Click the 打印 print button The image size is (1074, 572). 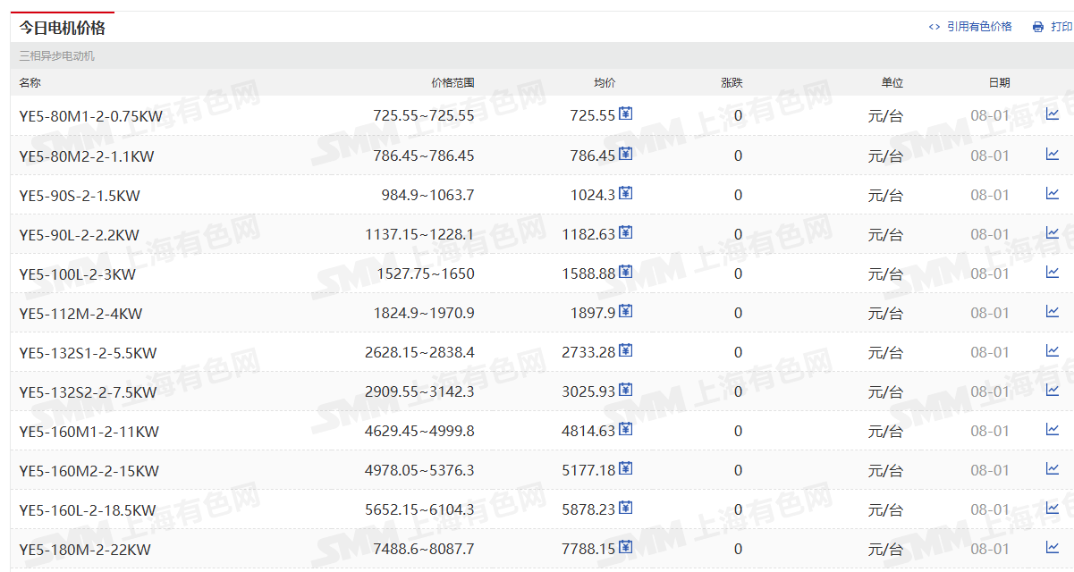1053,27
